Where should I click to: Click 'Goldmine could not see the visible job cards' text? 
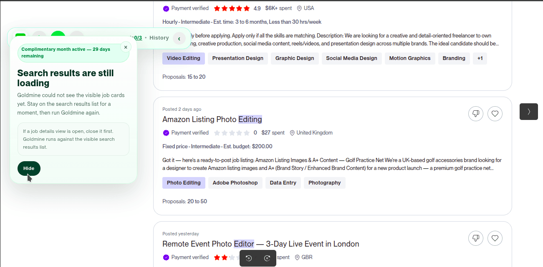coord(71,104)
